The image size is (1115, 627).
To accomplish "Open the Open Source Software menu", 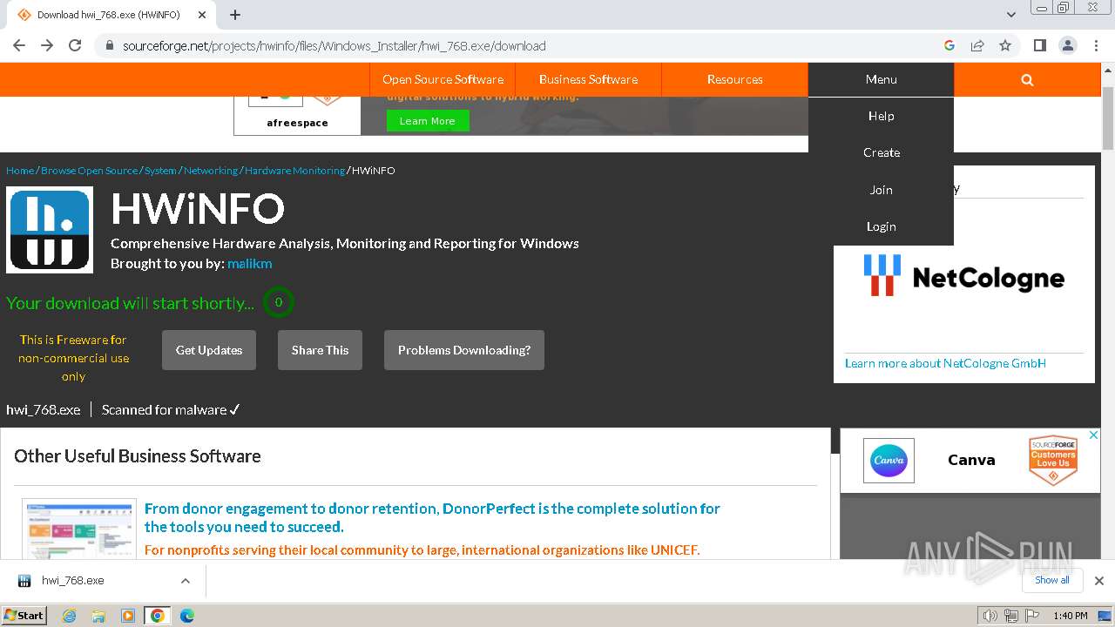I will (x=443, y=79).
